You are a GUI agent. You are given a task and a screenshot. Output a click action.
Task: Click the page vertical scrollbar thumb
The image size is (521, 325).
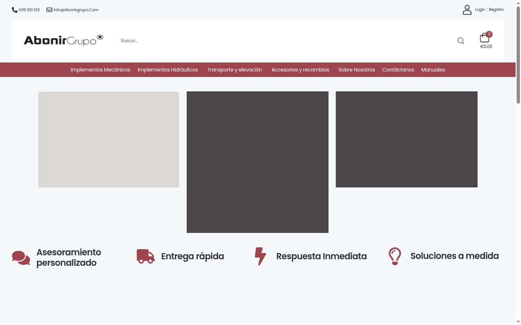[x=518, y=55]
